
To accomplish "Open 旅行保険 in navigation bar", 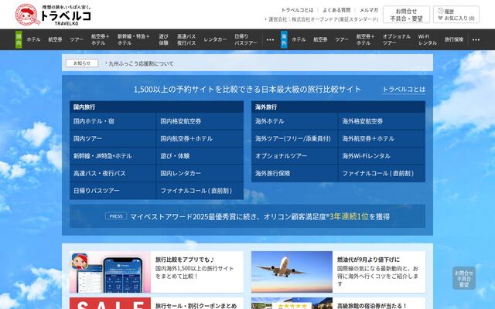I will (454, 39).
